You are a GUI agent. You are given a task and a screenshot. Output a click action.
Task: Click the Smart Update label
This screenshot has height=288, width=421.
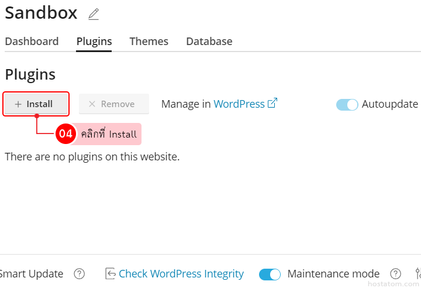[32, 274]
